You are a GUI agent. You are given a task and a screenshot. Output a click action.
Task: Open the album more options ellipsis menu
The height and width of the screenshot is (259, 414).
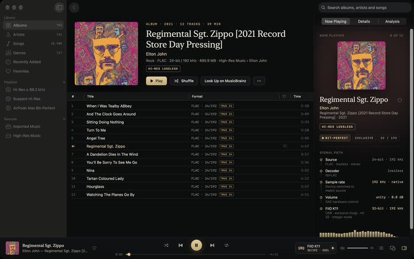click(259, 81)
